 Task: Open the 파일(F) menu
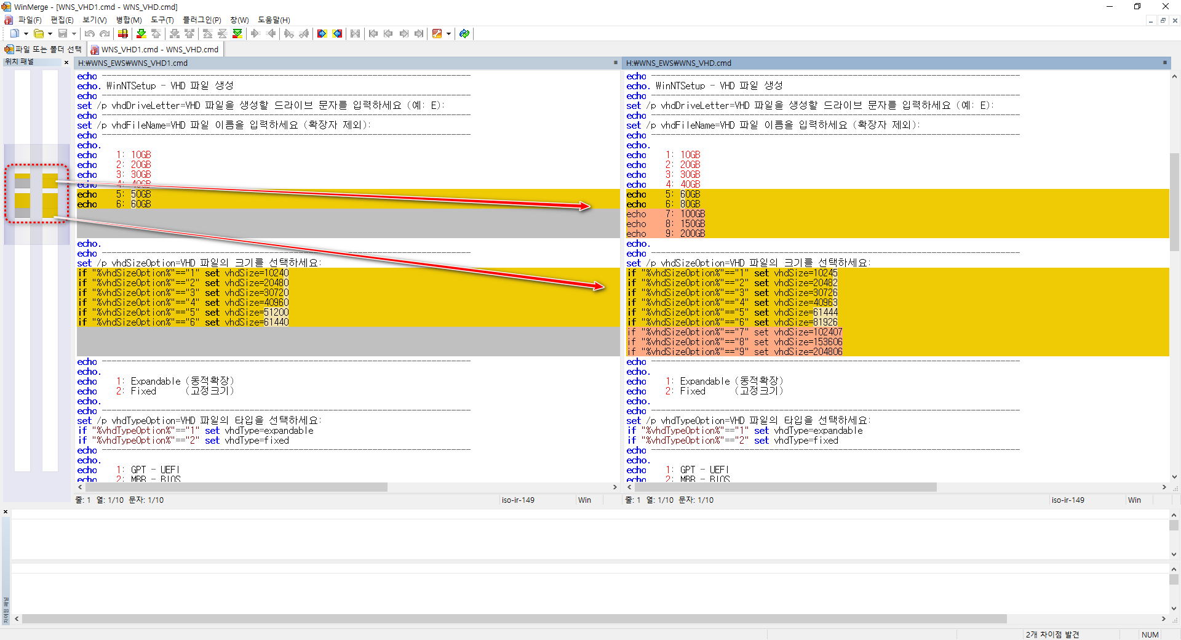30,20
